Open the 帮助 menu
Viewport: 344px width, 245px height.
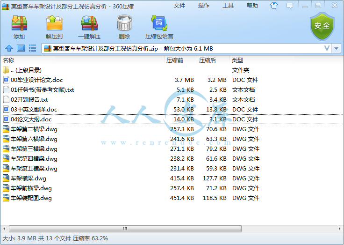tap(252, 6)
